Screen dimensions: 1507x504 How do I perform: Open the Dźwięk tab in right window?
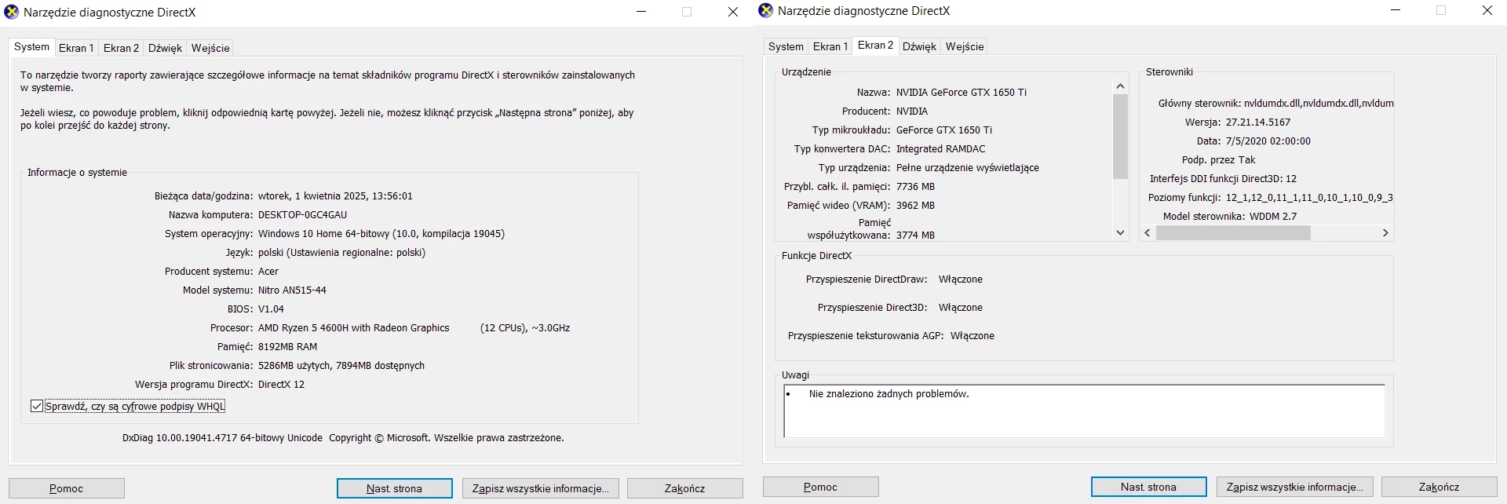pos(919,46)
